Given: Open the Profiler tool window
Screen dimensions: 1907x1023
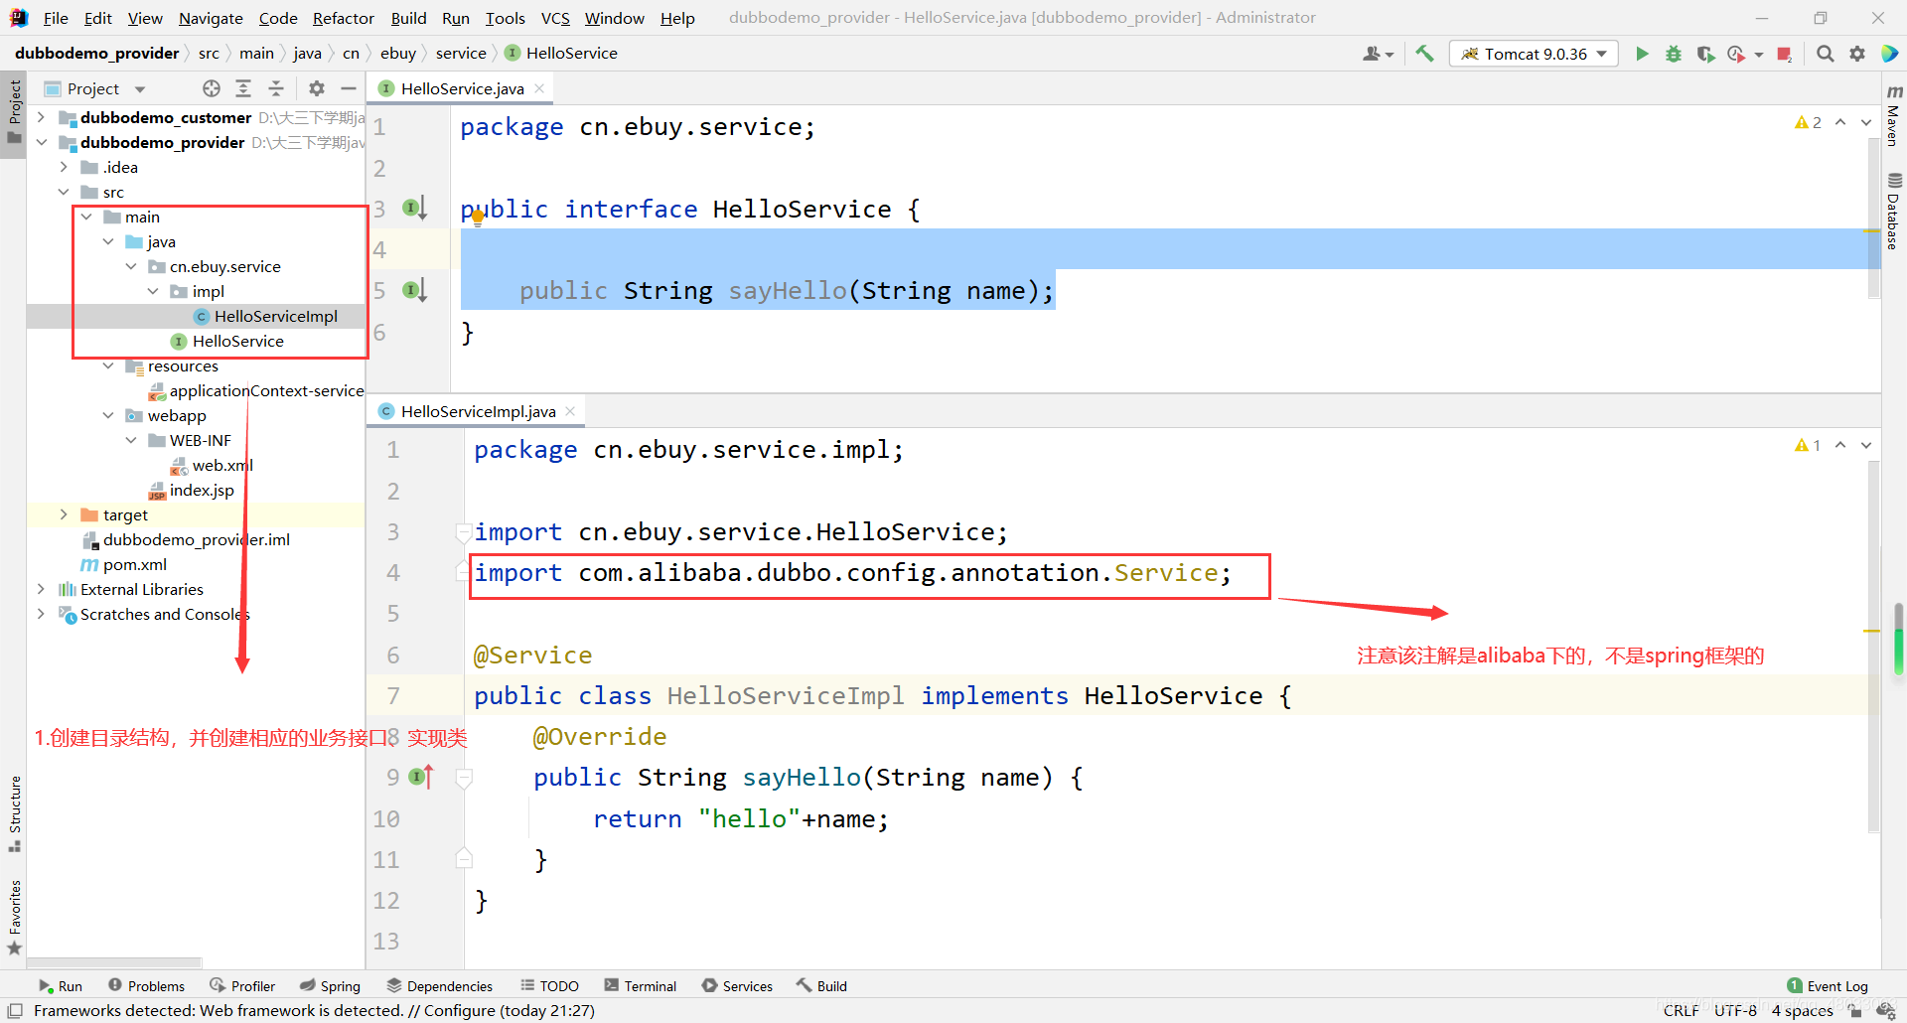Looking at the screenshot, I should coord(242,986).
